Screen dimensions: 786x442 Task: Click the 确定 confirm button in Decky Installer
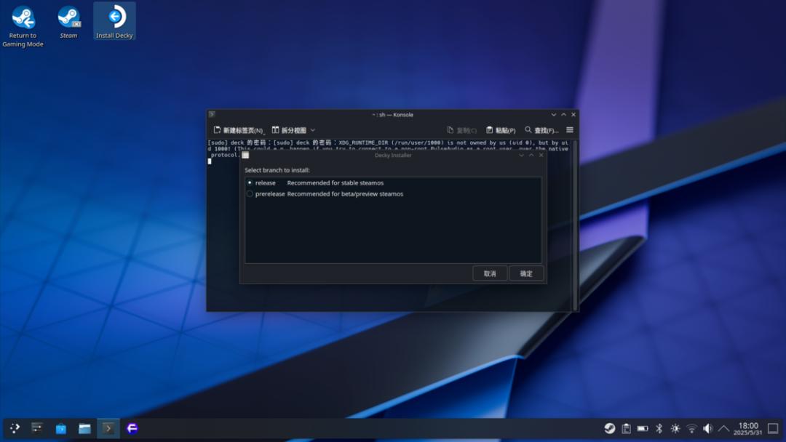pos(526,273)
